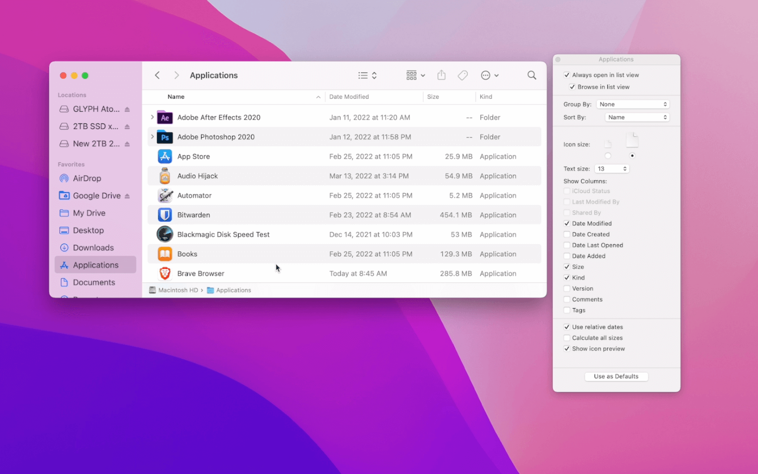Open AirDrop in the sidebar
The image size is (758, 474).
[x=95, y=179]
